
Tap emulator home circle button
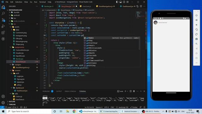(x=196, y=53)
